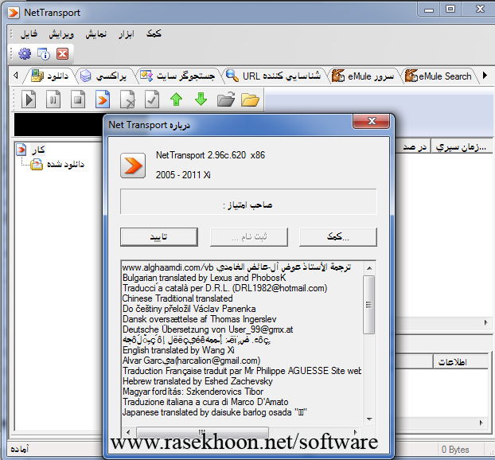
Task: Click NetTransport title bar app icon
Action: pos(14,13)
